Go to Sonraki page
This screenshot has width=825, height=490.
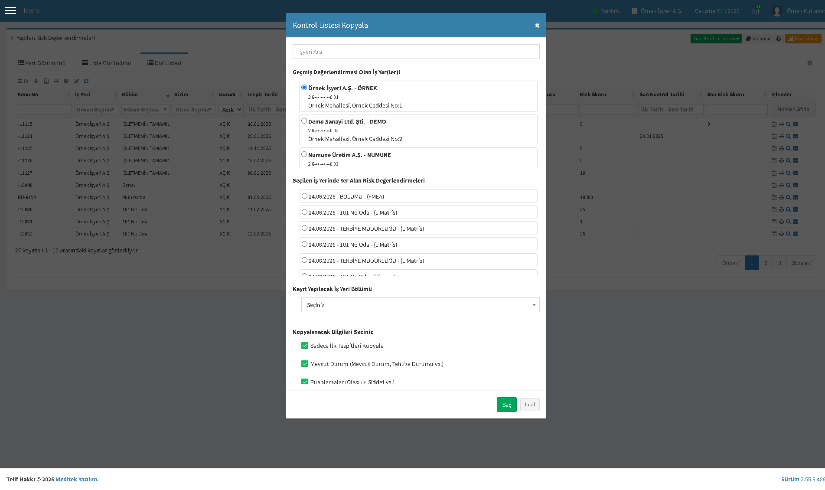point(802,263)
